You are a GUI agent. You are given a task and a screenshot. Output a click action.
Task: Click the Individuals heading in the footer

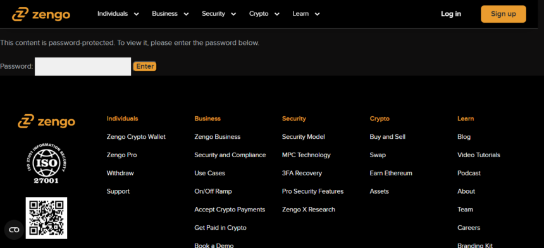[122, 119]
